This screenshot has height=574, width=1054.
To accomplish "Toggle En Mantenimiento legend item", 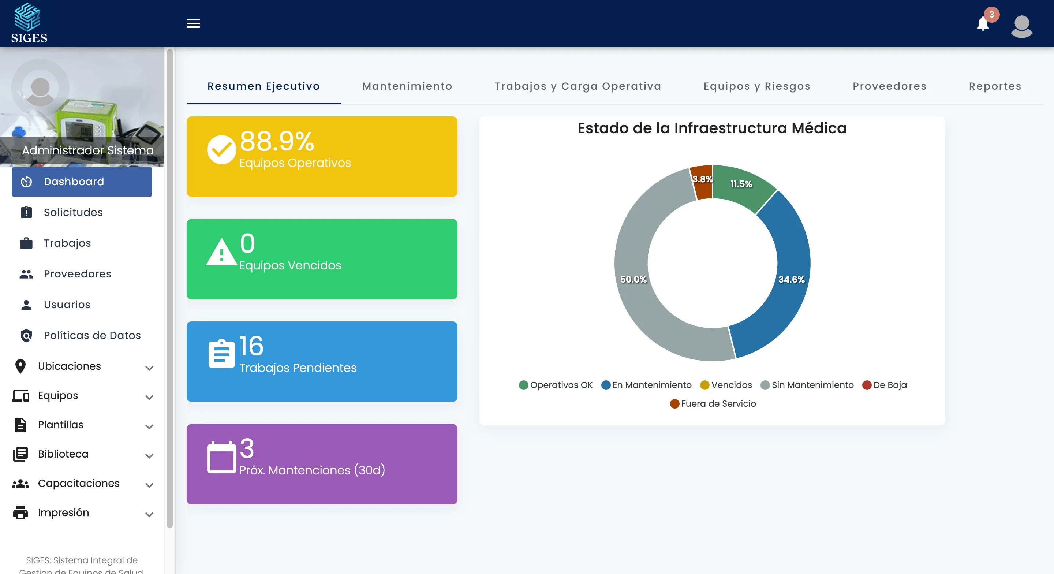I will point(646,385).
